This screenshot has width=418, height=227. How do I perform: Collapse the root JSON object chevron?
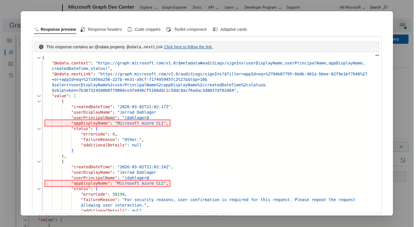[39, 57]
